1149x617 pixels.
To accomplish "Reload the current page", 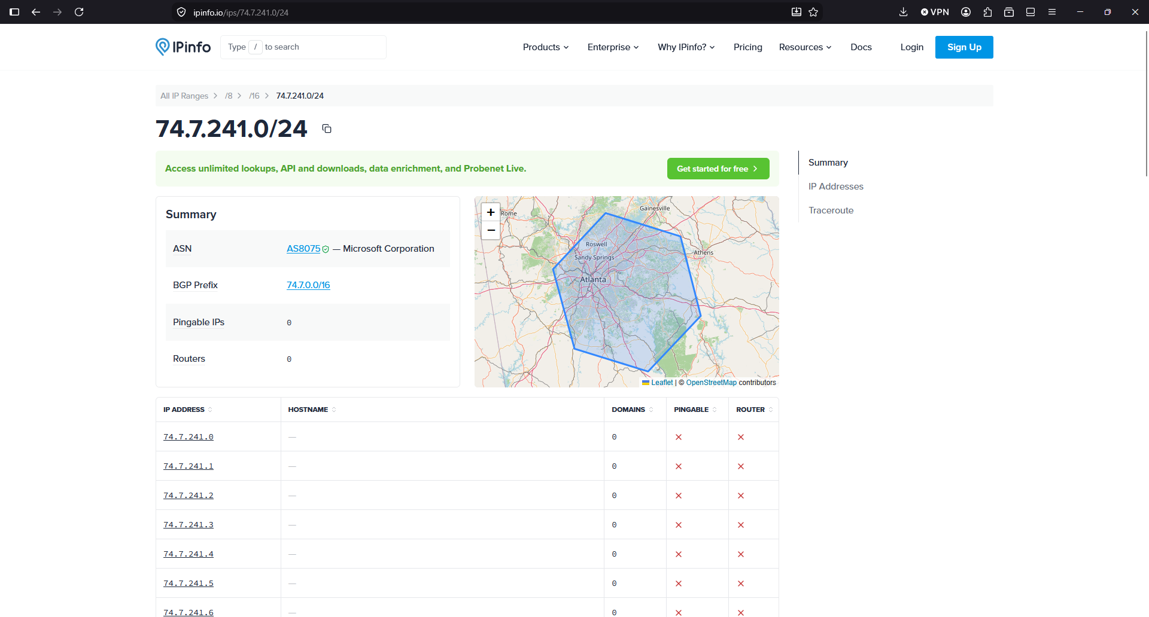I will [79, 12].
